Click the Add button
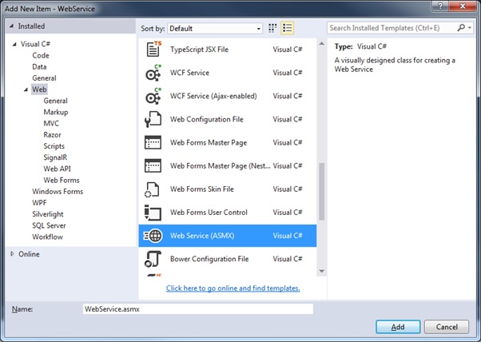Viewport: 481px width, 342px height. pyautogui.click(x=398, y=327)
